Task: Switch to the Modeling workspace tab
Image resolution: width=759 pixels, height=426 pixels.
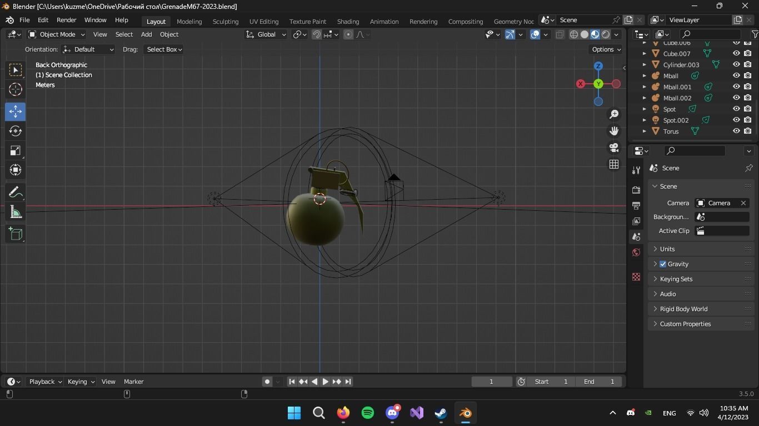Action: coord(189,22)
